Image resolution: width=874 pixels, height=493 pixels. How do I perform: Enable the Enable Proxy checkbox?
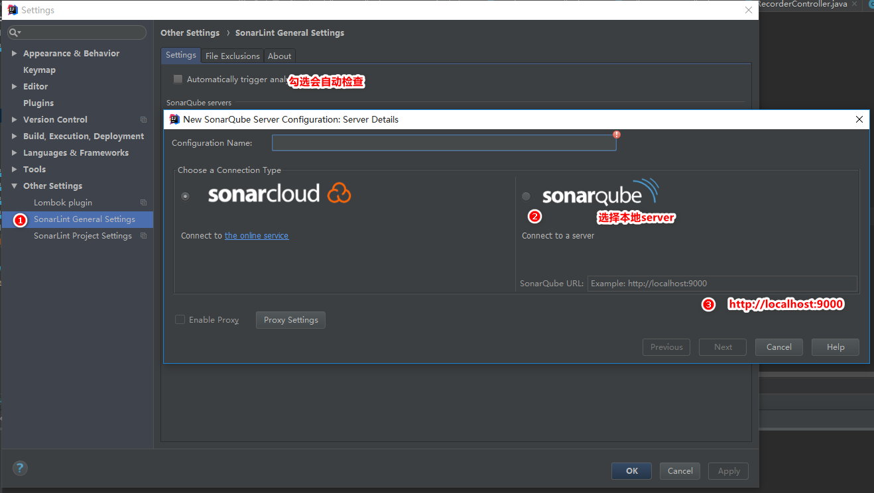[x=180, y=319]
